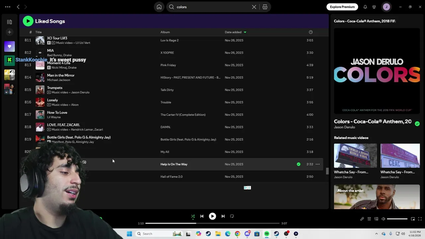Open Spotify icon in taskbar
This screenshot has width=425, height=239.
point(267,234)
